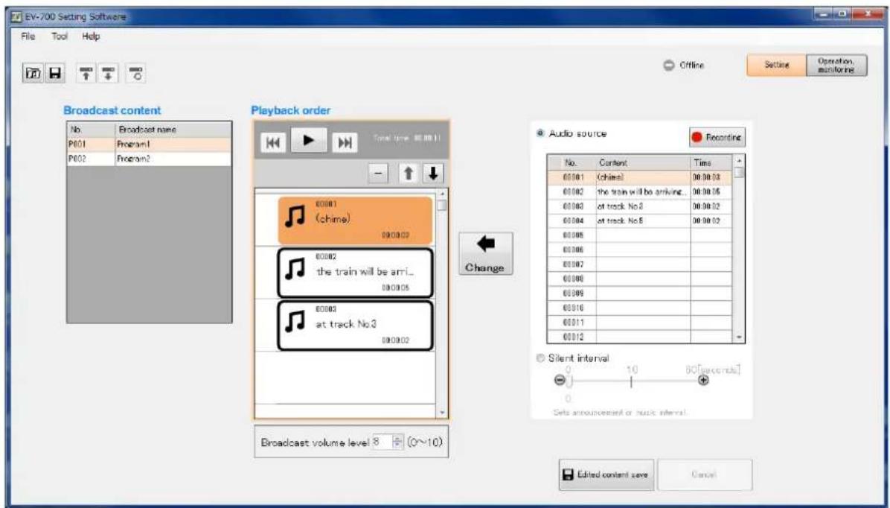Play the broadcast sequence

coord(309,140)
